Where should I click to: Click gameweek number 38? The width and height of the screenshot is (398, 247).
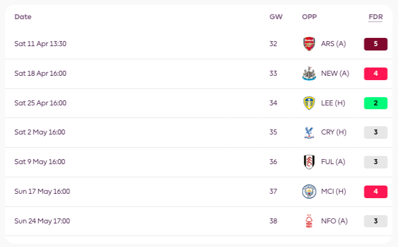(x=273, y=221)
